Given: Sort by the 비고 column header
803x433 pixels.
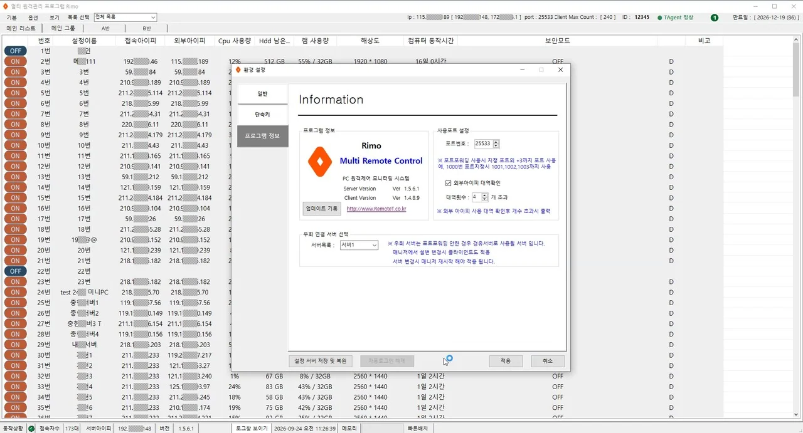Looking at the screenshot, I should 705,41.
